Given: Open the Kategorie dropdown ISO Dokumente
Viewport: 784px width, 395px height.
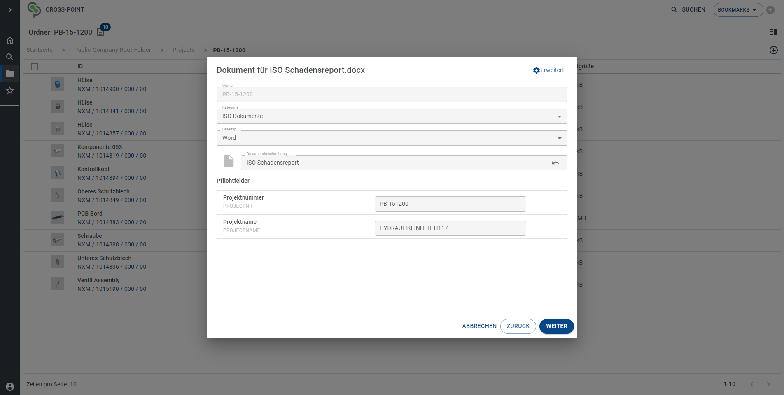Looking at the screenshot, I should click(x=392, y=116).
